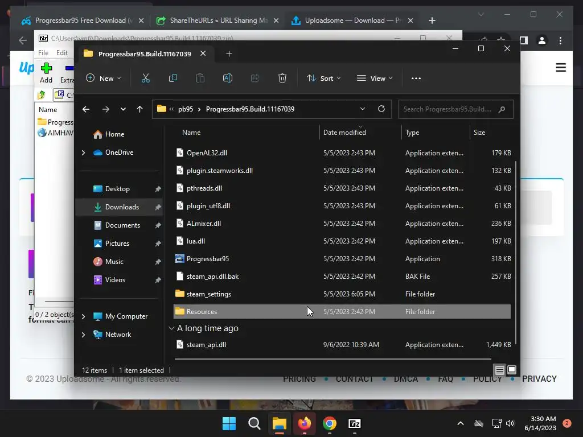This screenshot has width=583, height=437.
Task: Refresh the current folder view
Action: (x=381, y=109)
